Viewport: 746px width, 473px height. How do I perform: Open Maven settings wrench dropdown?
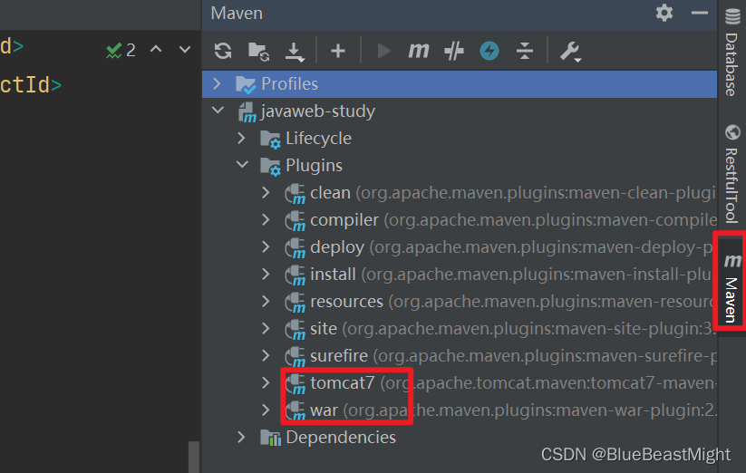point(570,52)
